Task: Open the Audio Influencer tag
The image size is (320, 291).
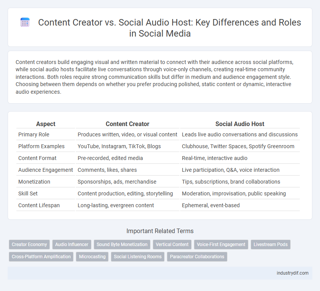Action: tap(72, 244)
